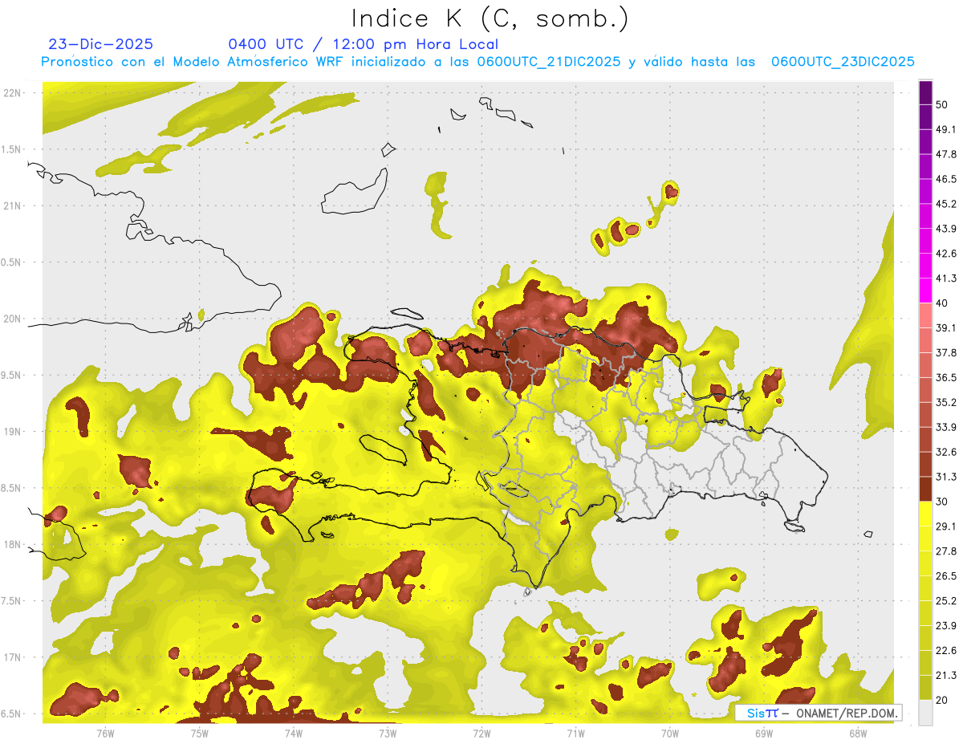Click the colorbar value '25.2'

point(945,601)
